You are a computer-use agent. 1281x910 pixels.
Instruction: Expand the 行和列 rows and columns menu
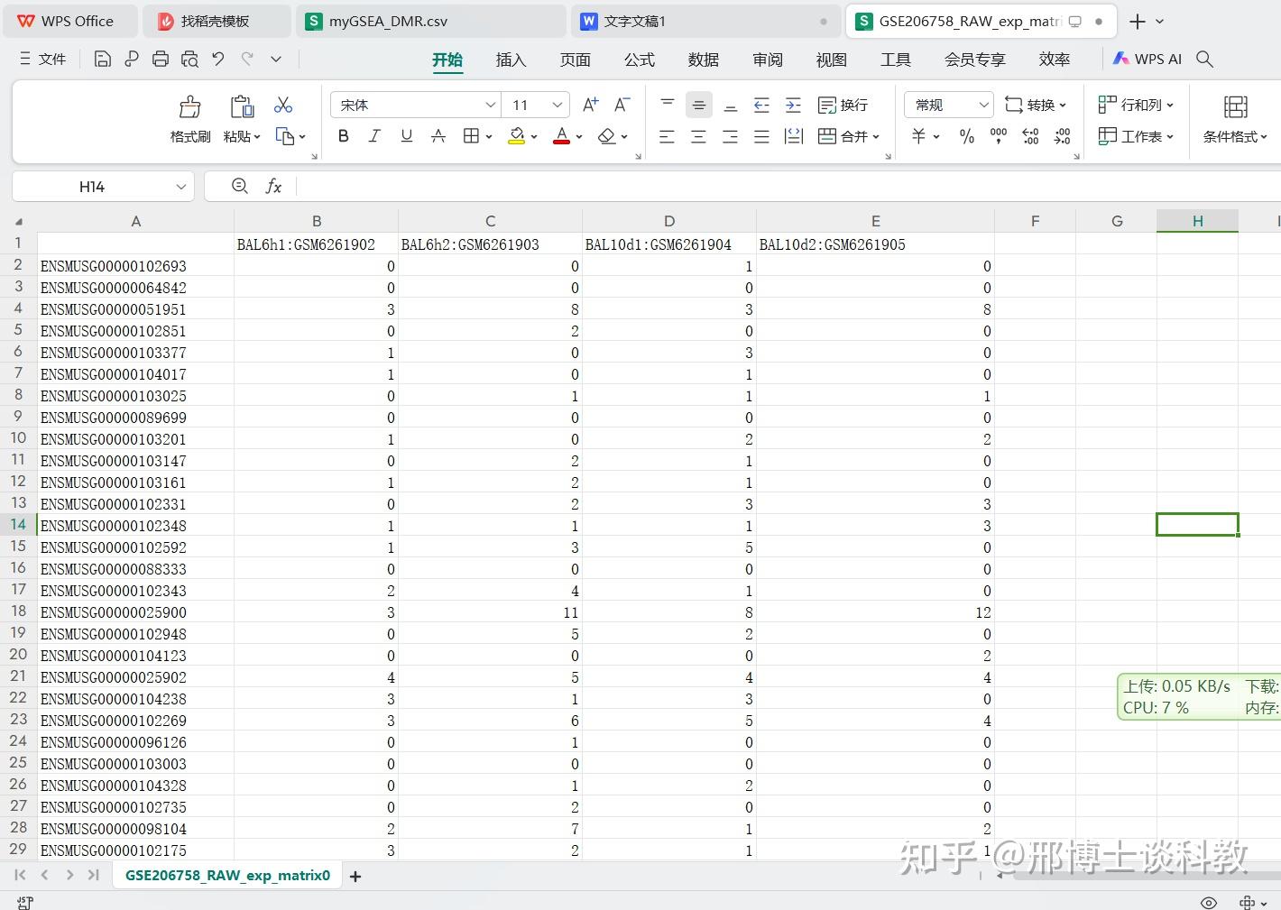point(1136,104)
